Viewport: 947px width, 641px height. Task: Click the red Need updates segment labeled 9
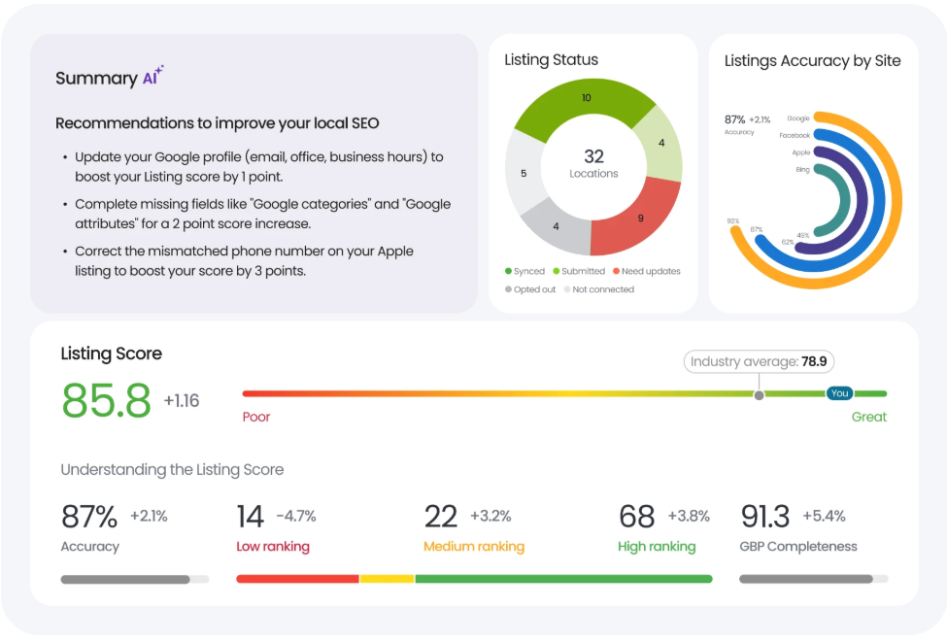[x=637, y=219]
